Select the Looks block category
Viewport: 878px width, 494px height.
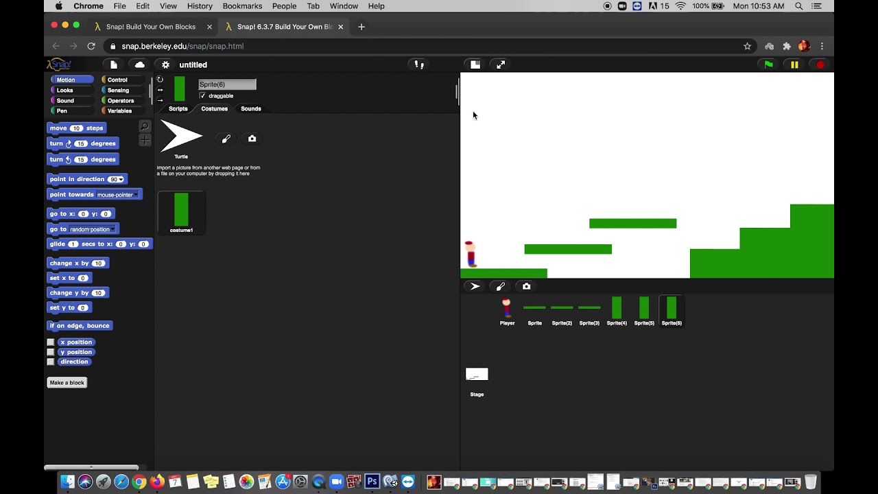(x=71, y=90)
